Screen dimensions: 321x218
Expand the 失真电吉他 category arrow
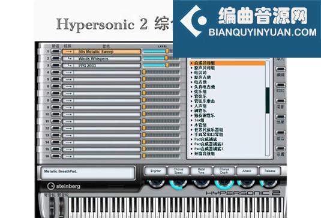[192, 87]
